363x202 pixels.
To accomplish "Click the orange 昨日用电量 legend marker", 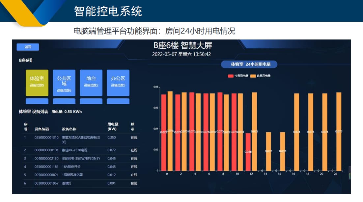I will click(253, 76).
